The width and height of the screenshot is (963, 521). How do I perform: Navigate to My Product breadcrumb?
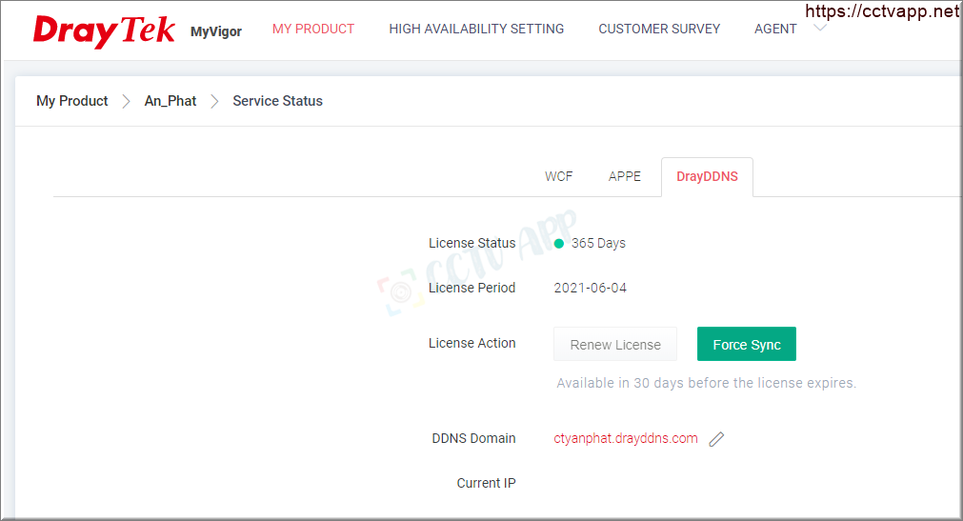coord(72,101)
